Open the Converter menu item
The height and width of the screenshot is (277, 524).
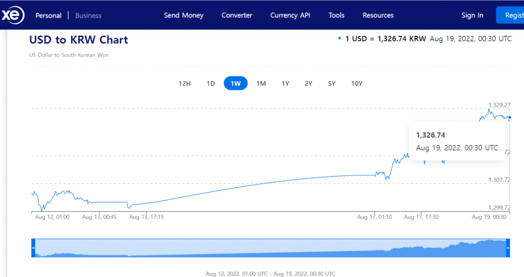pyautogui.click(x=237, y=15)
